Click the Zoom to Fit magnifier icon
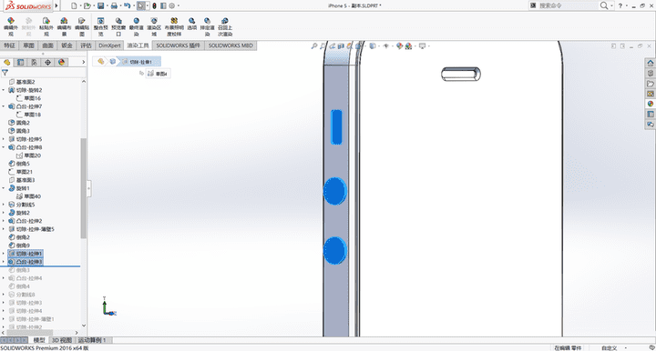656x351 pixels. coord(313,45)
